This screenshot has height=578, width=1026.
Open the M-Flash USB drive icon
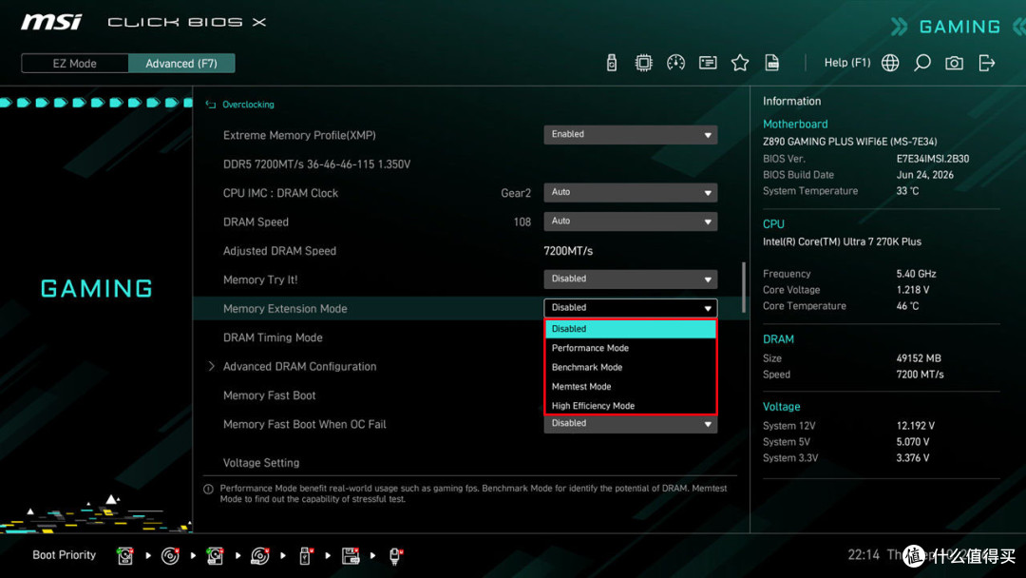[611, 63]
